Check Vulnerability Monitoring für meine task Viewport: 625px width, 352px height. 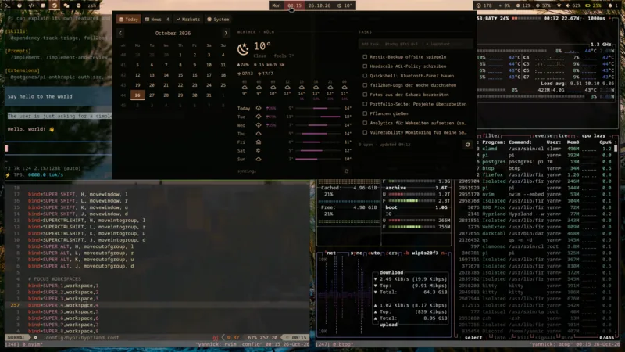pos(365,132)
